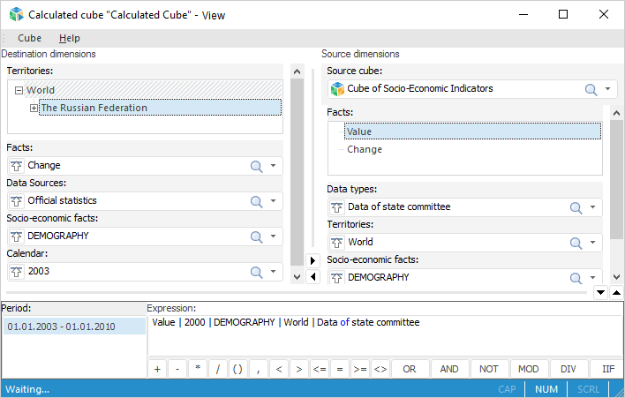This screenshot has height=398, width=625.
Task: Open the Help menu
Action: (x=70, y=38)
